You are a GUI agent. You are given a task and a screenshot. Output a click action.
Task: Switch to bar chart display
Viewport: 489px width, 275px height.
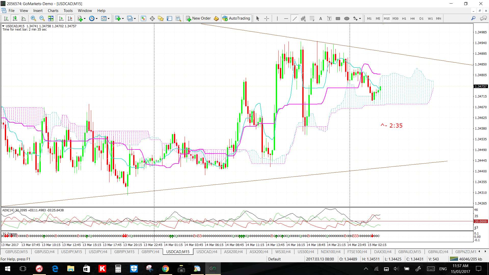coord(6,18)
